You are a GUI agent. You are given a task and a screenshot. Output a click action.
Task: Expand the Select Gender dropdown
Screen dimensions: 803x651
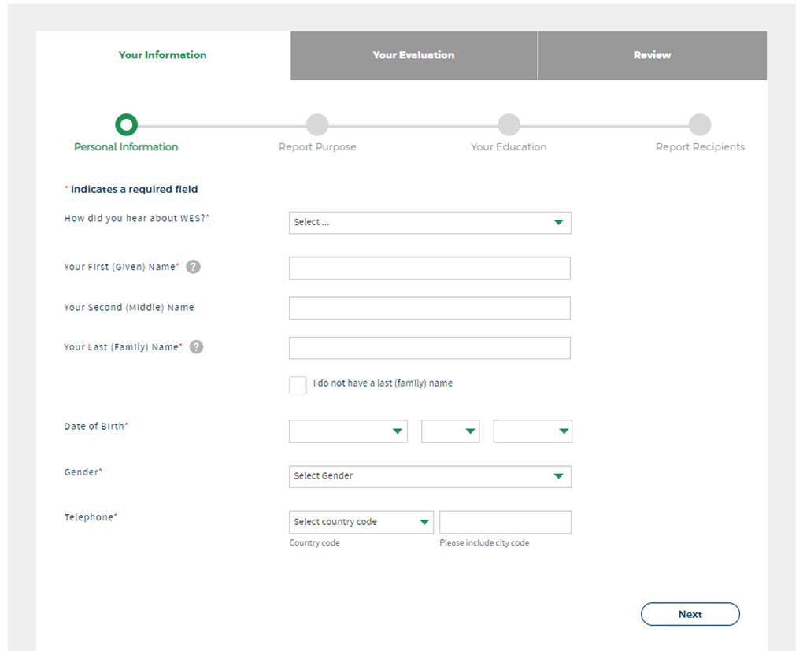pyautogui.click(x=430, y=476)
